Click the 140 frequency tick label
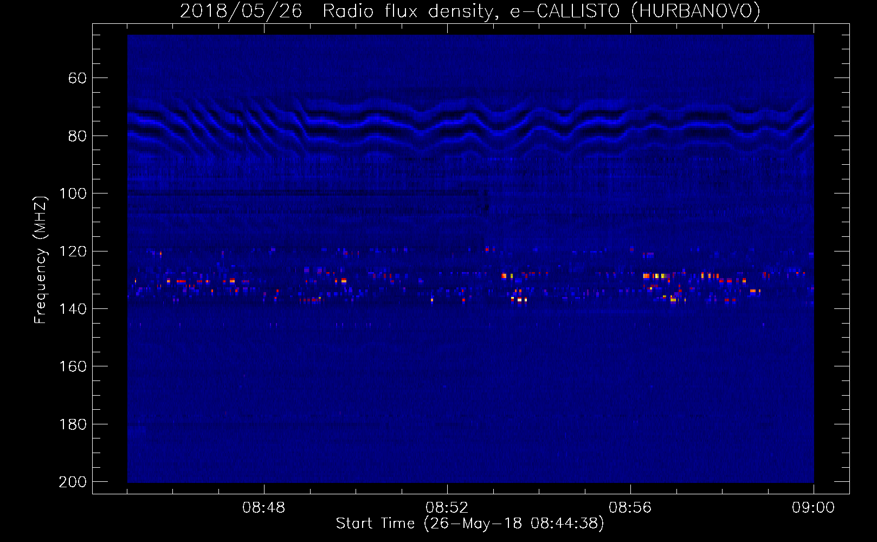877x542 pixels. (x=73, y=309)
